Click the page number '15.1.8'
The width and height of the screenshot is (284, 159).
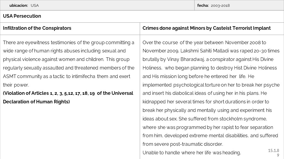point(274,150)
